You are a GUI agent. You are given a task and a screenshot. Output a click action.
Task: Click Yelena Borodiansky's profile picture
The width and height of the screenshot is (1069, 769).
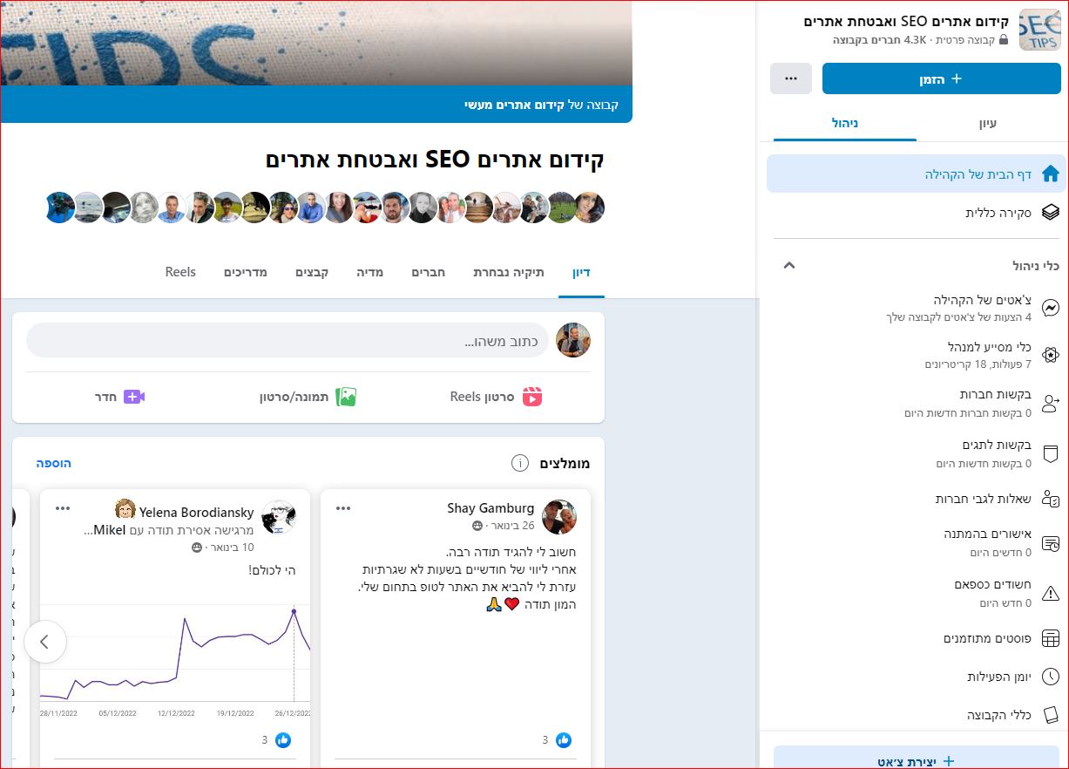tap(279, 517)
